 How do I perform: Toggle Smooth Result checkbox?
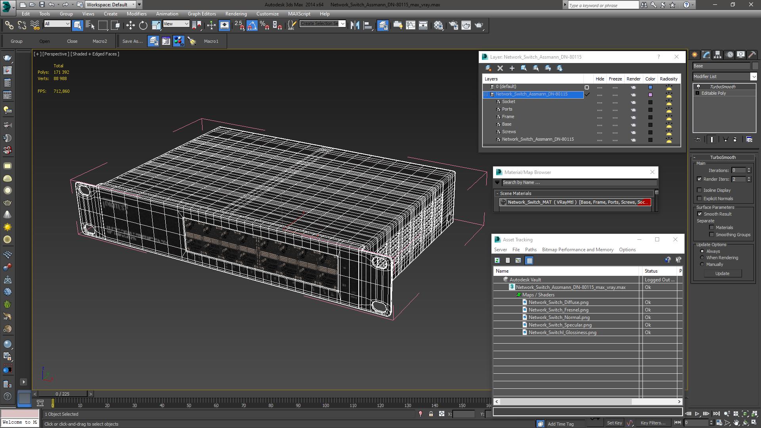click(x=700, y=214)
